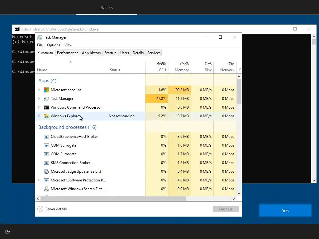Click process list scroll down arrow
Screen dimensions: 319x239
239,194
